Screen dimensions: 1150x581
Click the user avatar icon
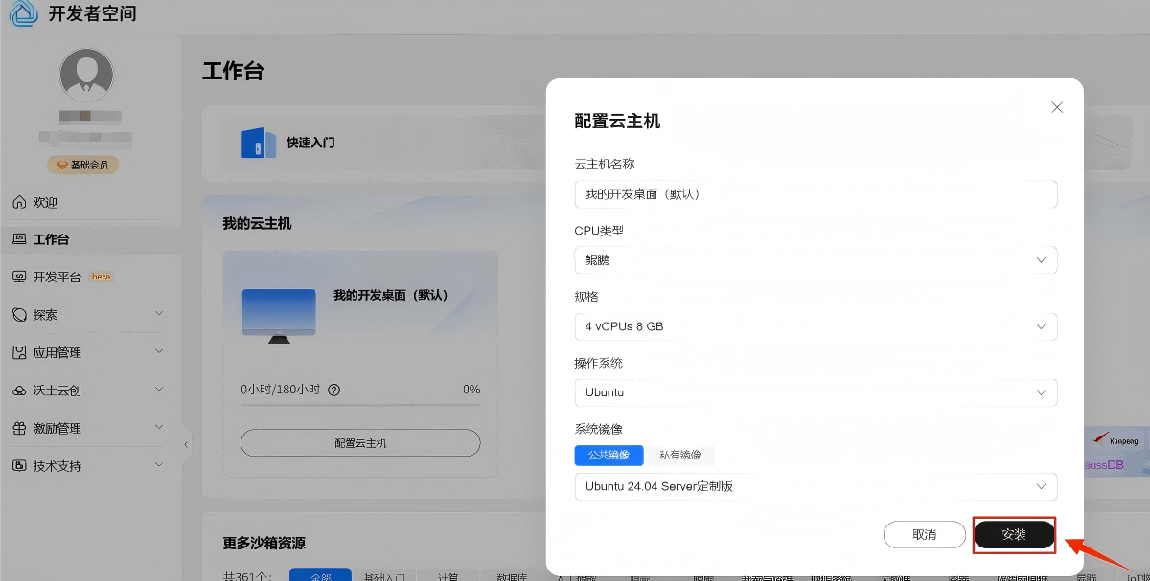tap(86, 76)
